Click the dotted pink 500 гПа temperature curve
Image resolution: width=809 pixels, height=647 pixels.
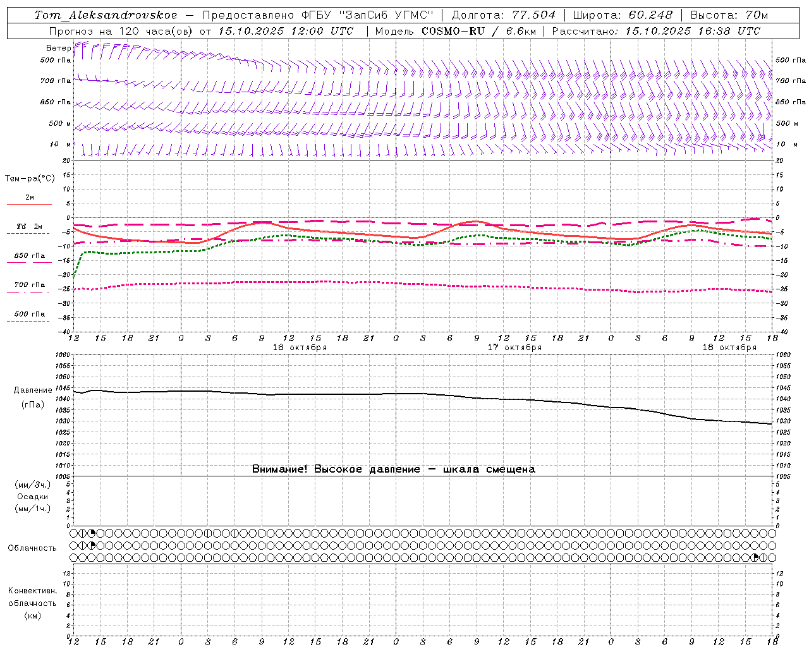[x=422, y=284]
